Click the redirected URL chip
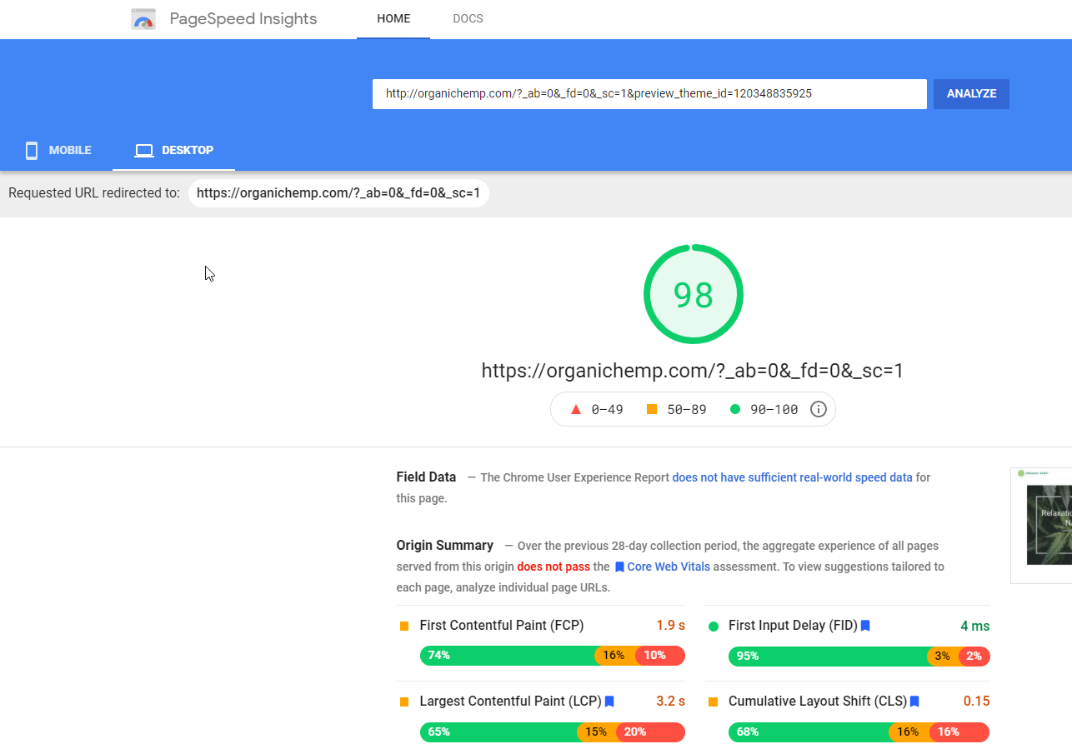This screenshot has height=749, width=1072. coord(338,193)
